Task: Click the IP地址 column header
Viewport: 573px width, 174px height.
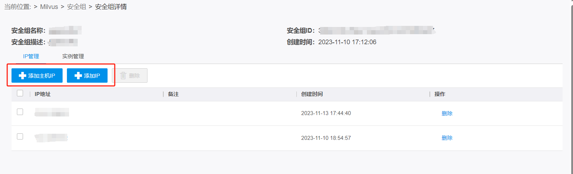Action: coord(42,94)
